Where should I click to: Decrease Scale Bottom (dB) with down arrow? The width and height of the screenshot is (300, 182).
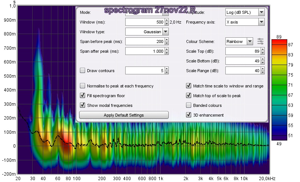[x=263, y=63]
